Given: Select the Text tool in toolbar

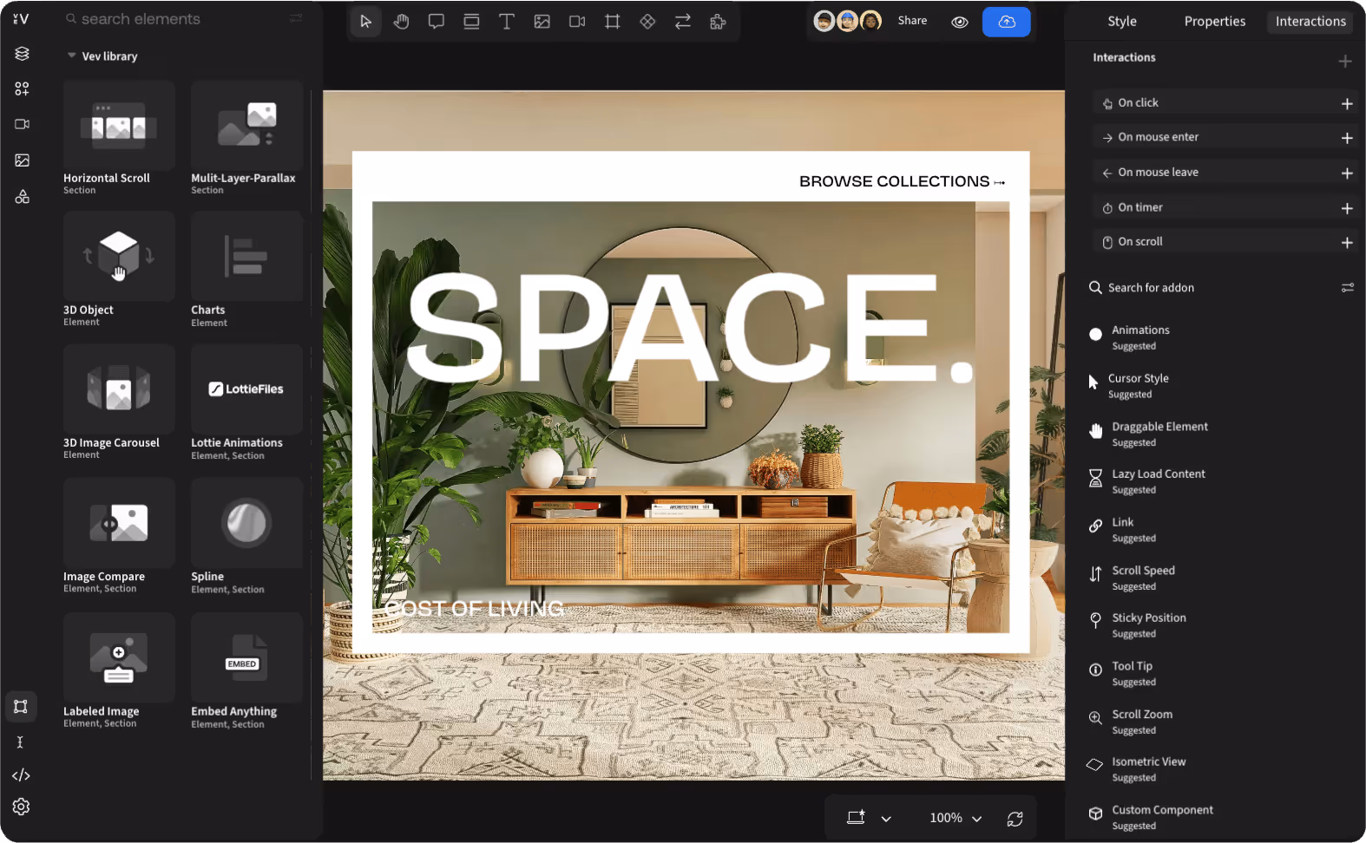Looking at the screenshot, I should (507, 22).
